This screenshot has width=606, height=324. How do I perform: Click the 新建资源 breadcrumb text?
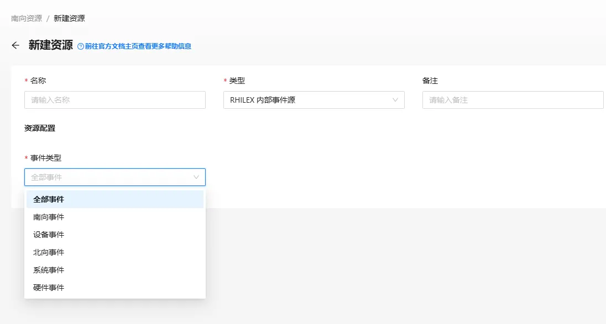pyautogui.click(x=69, y=18)
